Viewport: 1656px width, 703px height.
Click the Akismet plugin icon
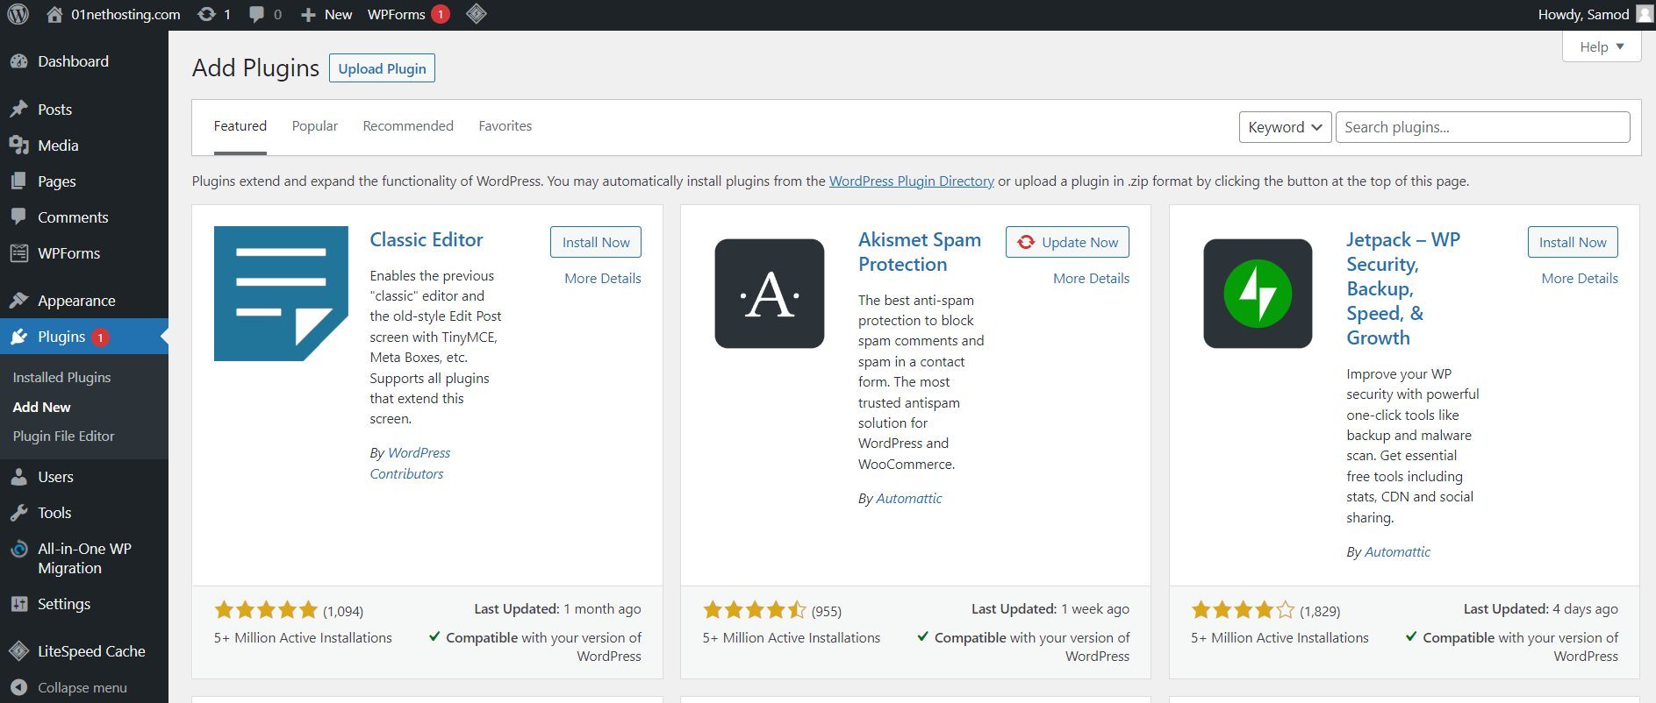coord(770,294)
